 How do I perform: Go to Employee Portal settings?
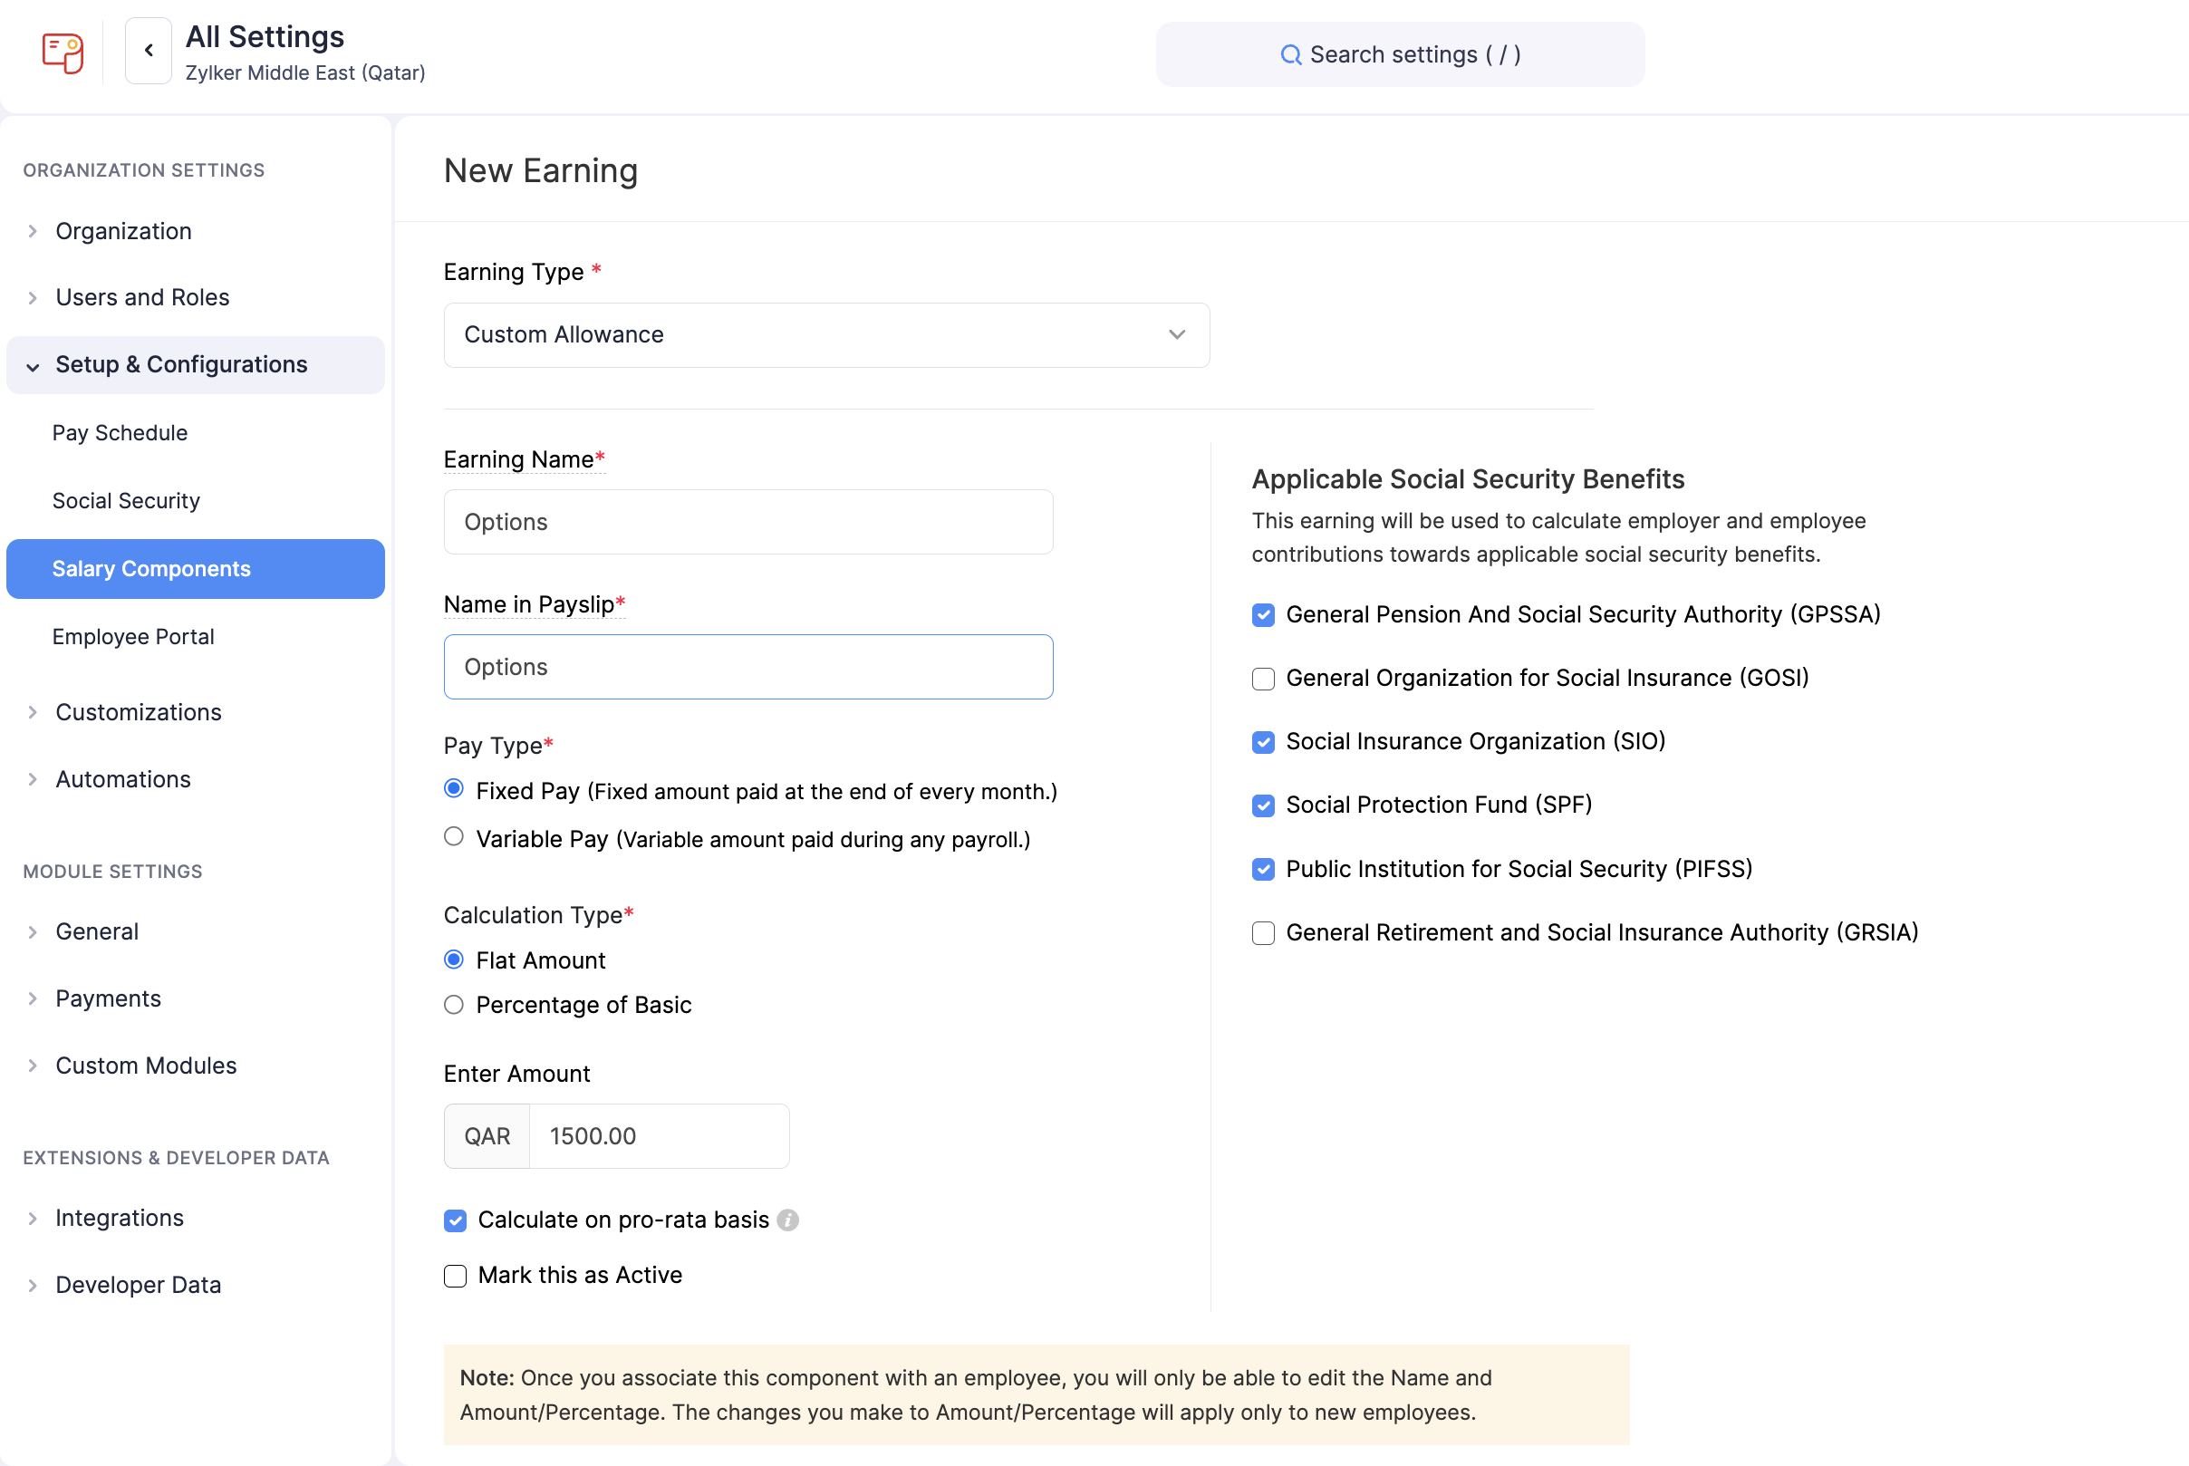[132, 637]
